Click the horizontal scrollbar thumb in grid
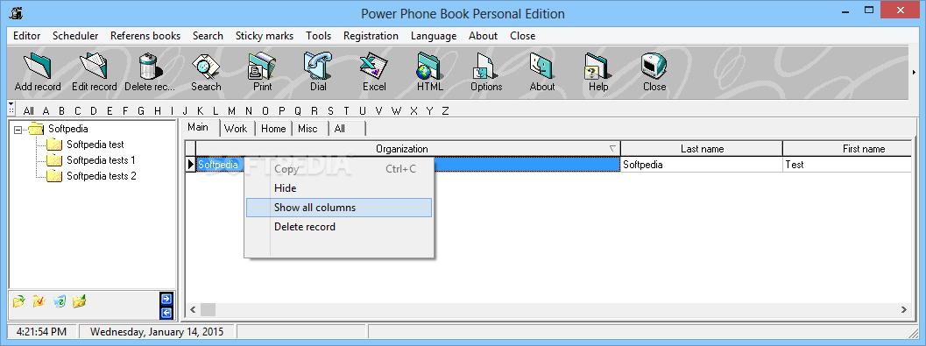Viewport: 926px width, 346px height. point(208,309)
